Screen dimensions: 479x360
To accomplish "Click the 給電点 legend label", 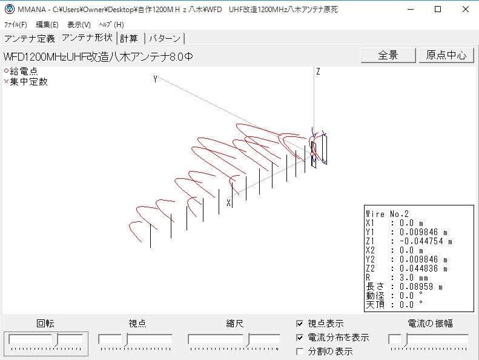I will [x=24, y=72].
